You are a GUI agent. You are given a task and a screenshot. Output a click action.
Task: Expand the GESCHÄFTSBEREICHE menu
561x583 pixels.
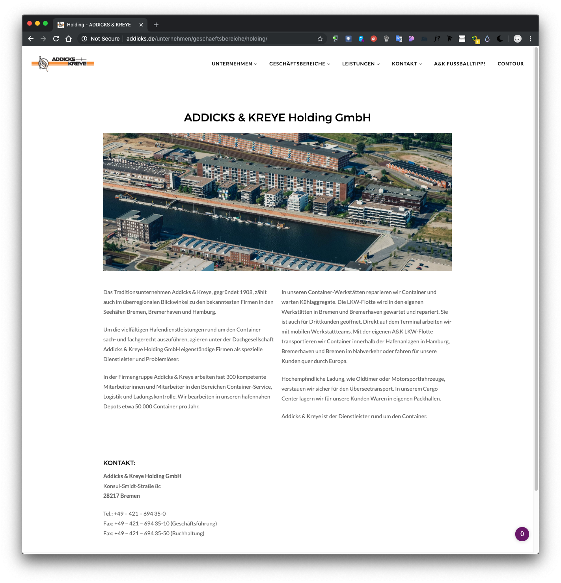click(x=300, y=64)
